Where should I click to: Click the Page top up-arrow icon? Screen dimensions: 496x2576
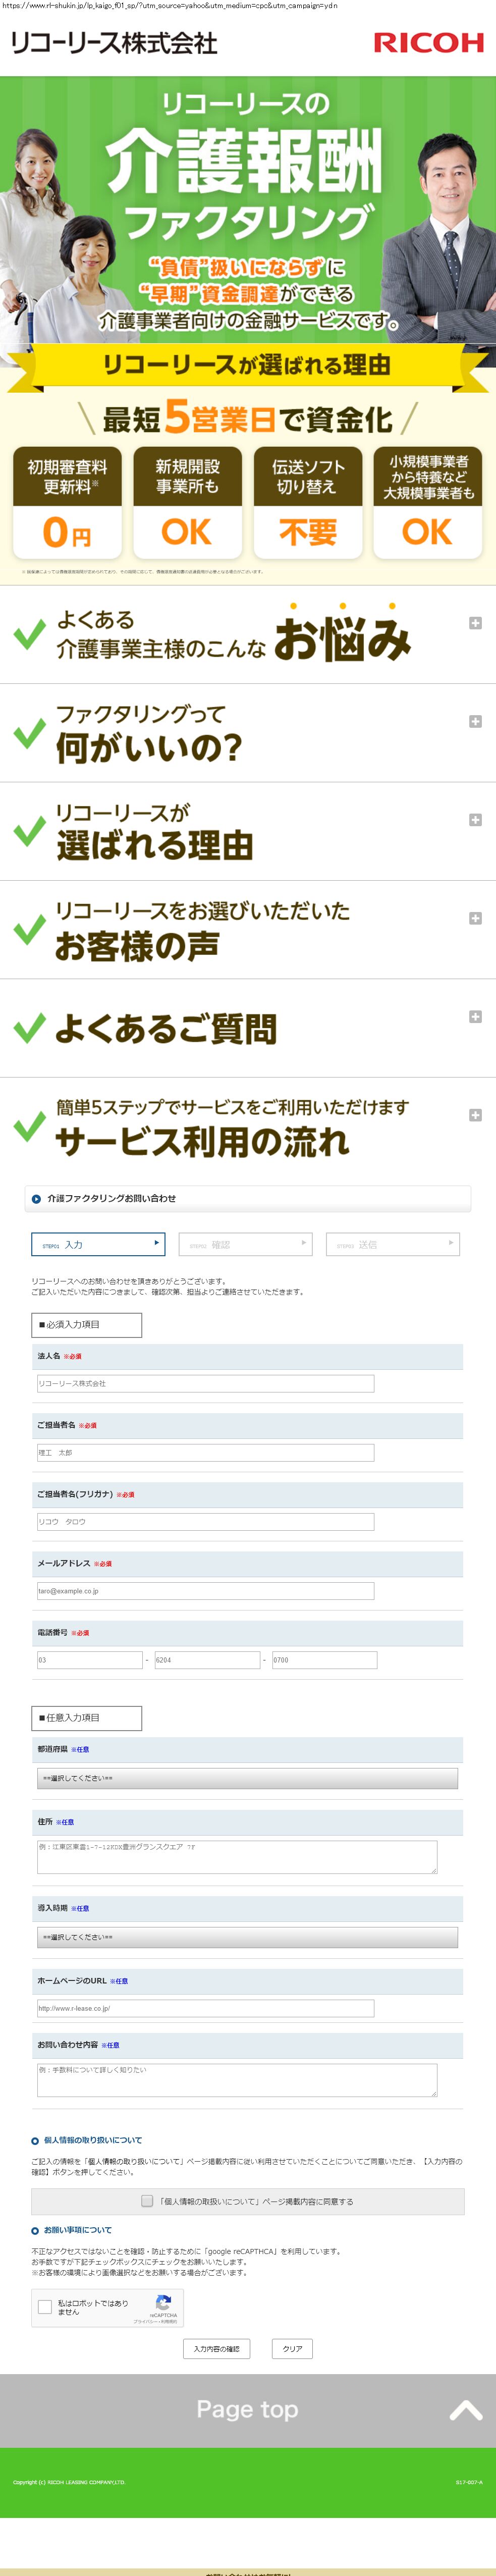tap(465, 2411)
